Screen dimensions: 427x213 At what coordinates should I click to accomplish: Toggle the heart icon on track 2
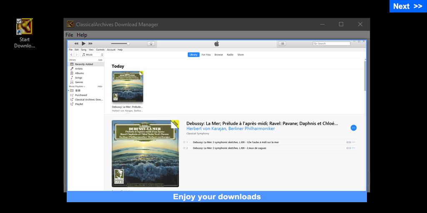point(184,148)
